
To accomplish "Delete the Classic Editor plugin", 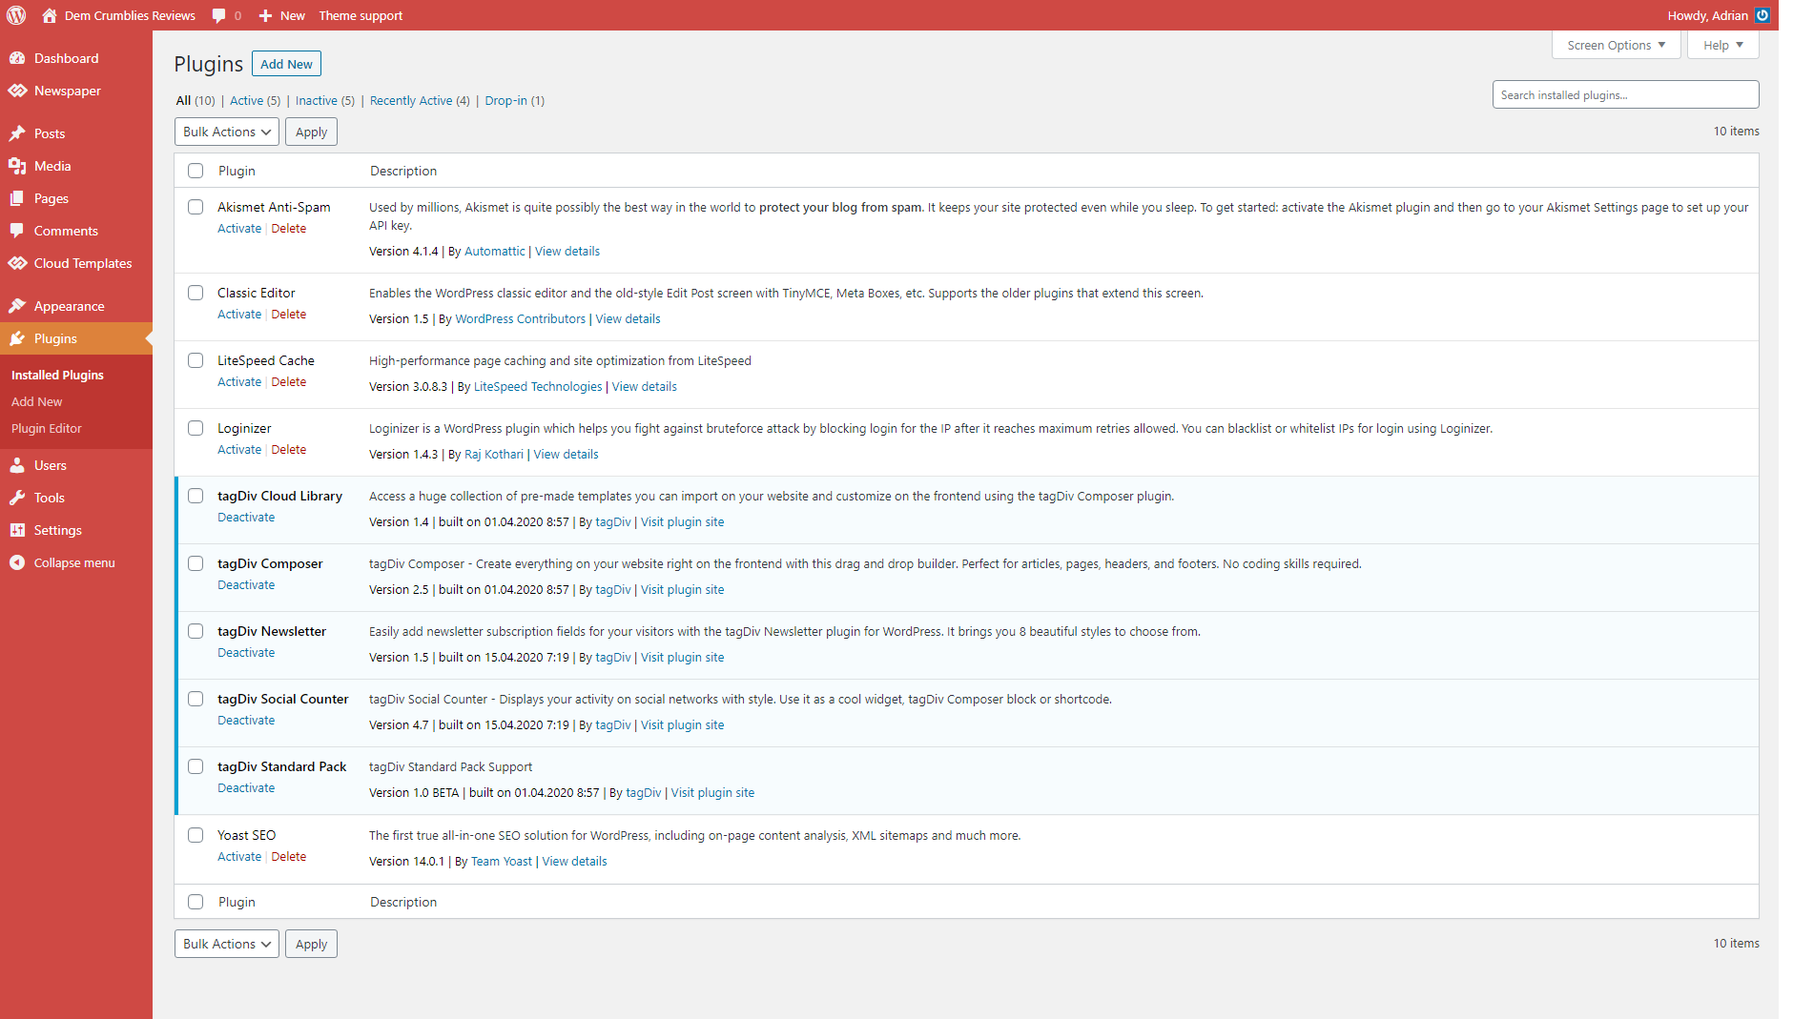I will 289,314.
